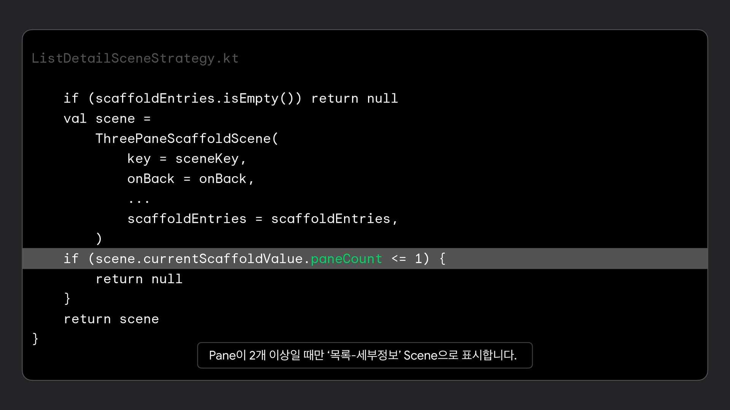This screenshot has height=410, width=730.
Task: Click the 'return scene' statement
Action: tap(111, 319)
